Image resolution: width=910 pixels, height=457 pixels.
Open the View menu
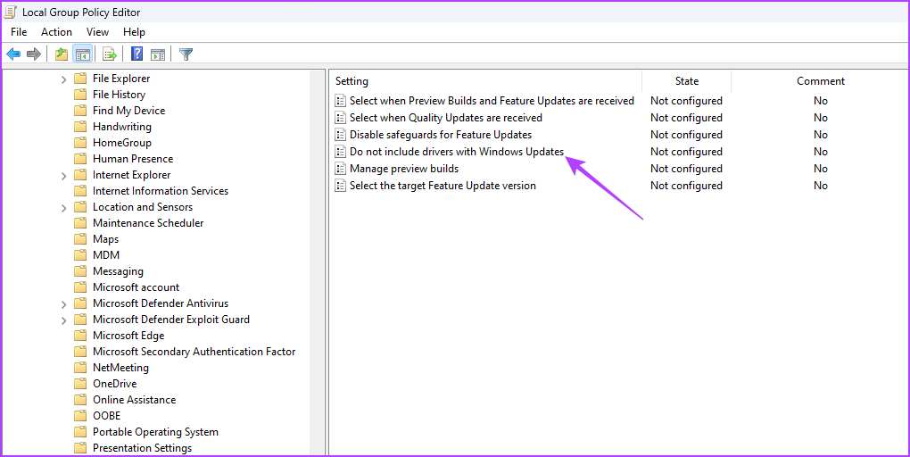pos(97,32)
